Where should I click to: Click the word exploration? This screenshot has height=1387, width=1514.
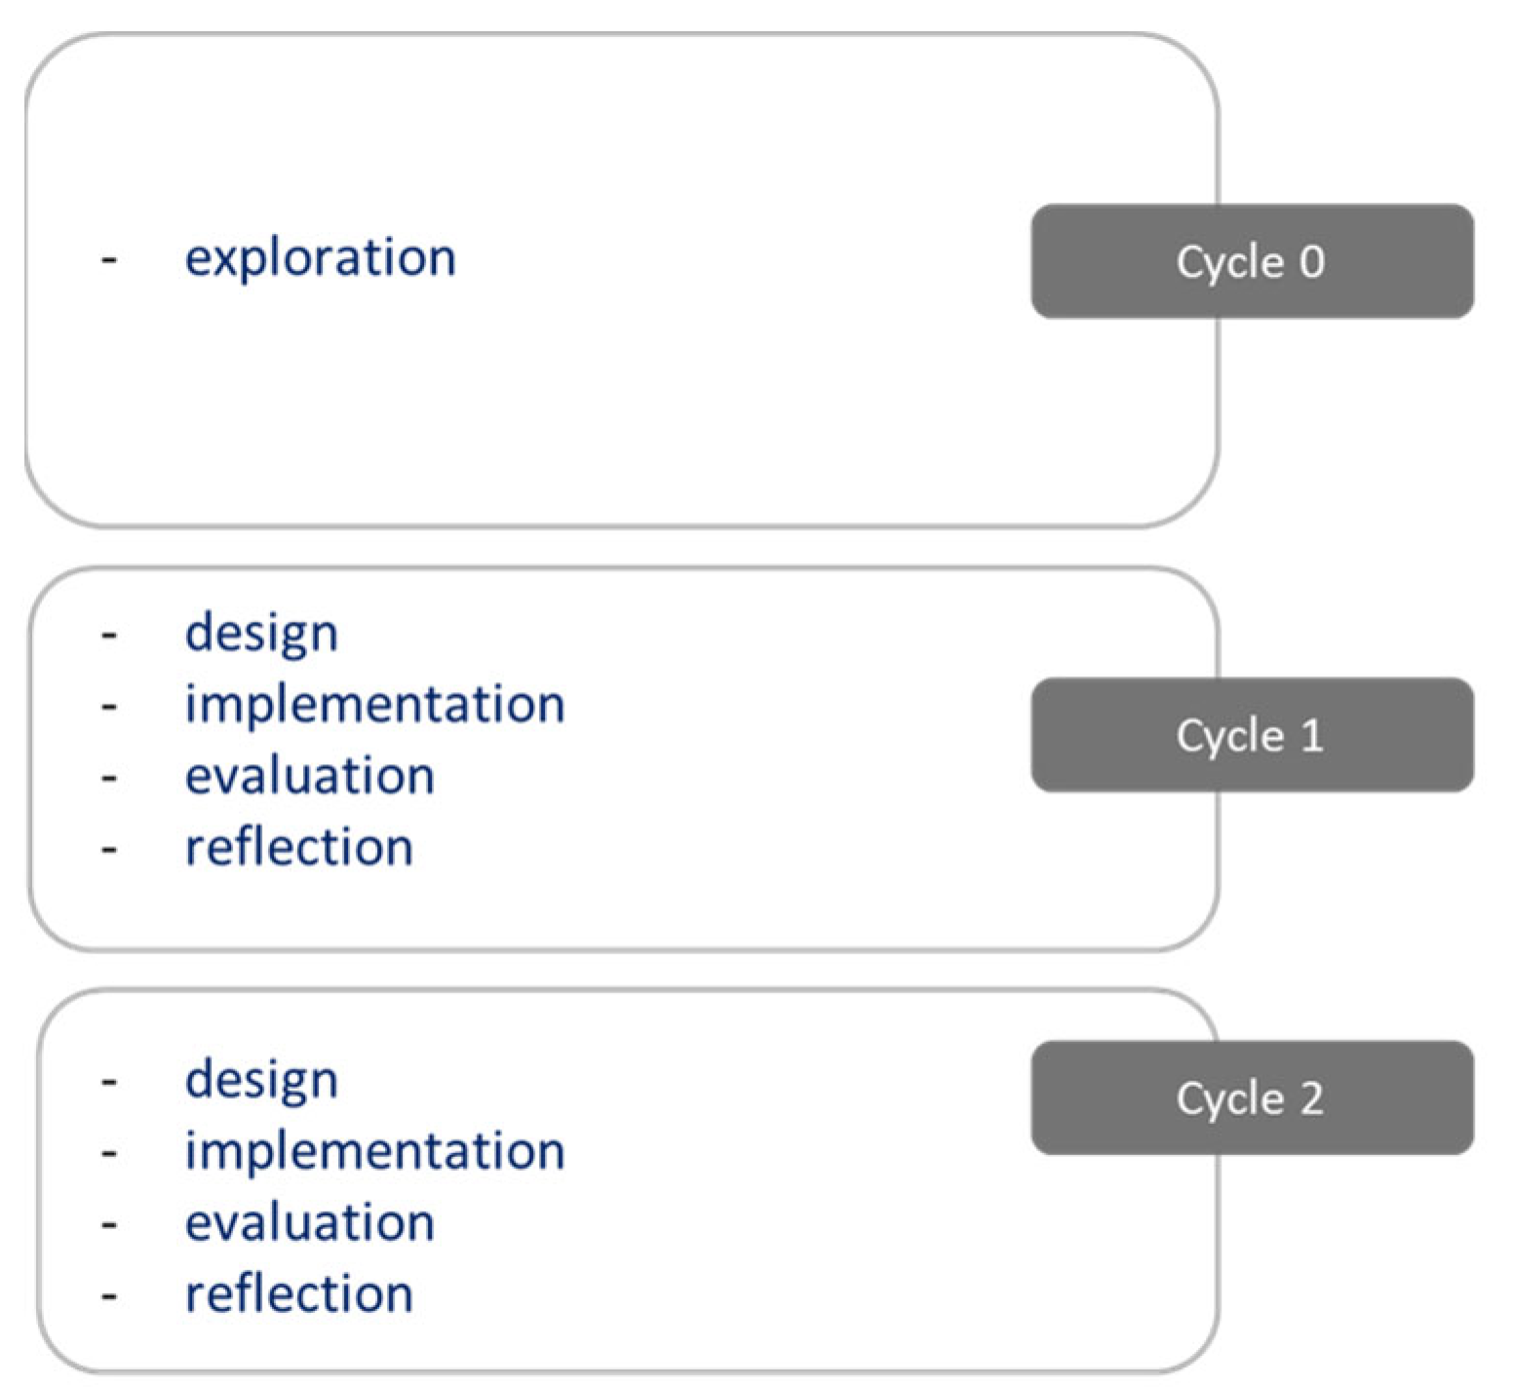320,258
